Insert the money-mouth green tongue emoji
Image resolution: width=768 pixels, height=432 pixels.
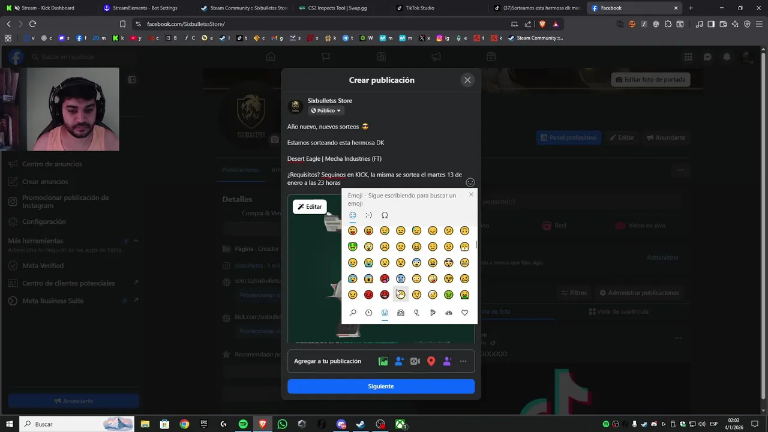pos(353,247)
